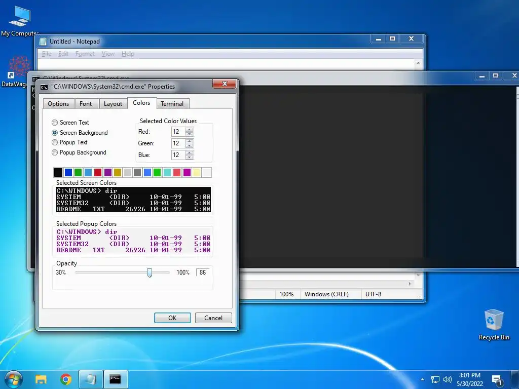Pick the white color swatch

click(207, 172)
